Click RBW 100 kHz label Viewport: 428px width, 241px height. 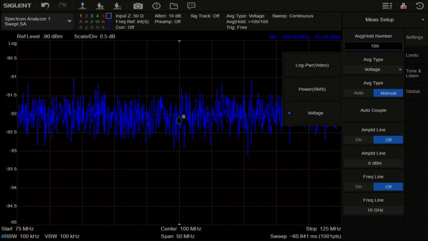pos(20,236)
